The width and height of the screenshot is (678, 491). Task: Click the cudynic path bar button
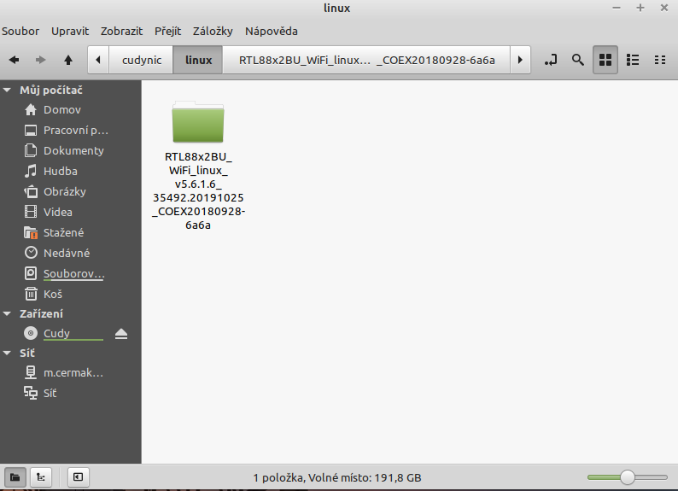point(142,60)
